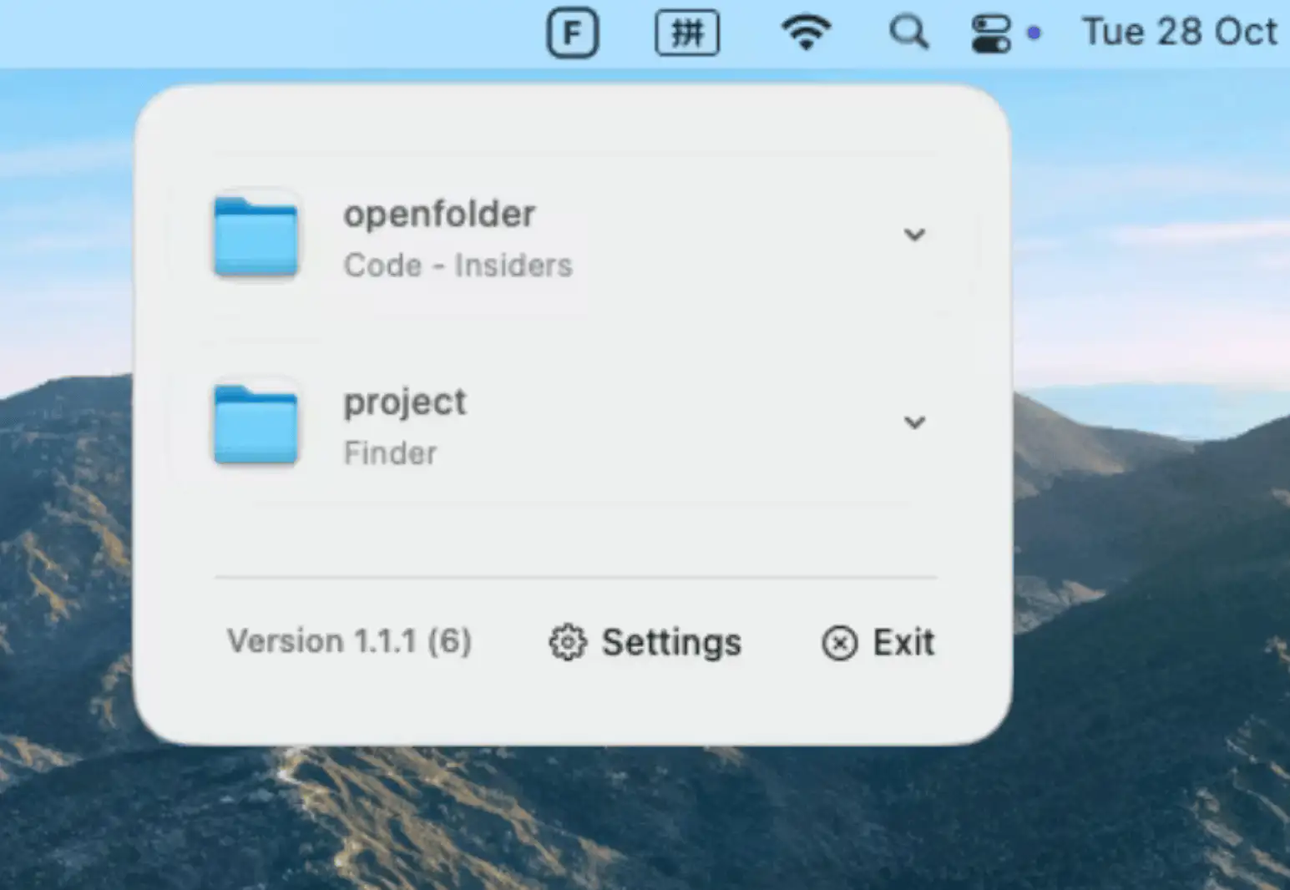The height and width of the screenshot is (890, 1290).
Task: Click the F app icon in menu bar
Action: 572,33
